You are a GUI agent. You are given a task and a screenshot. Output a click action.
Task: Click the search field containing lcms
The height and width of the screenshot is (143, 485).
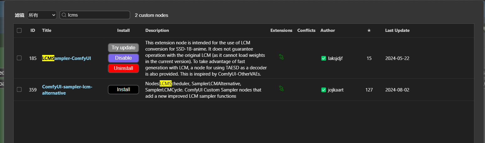[x=97, y=15]
